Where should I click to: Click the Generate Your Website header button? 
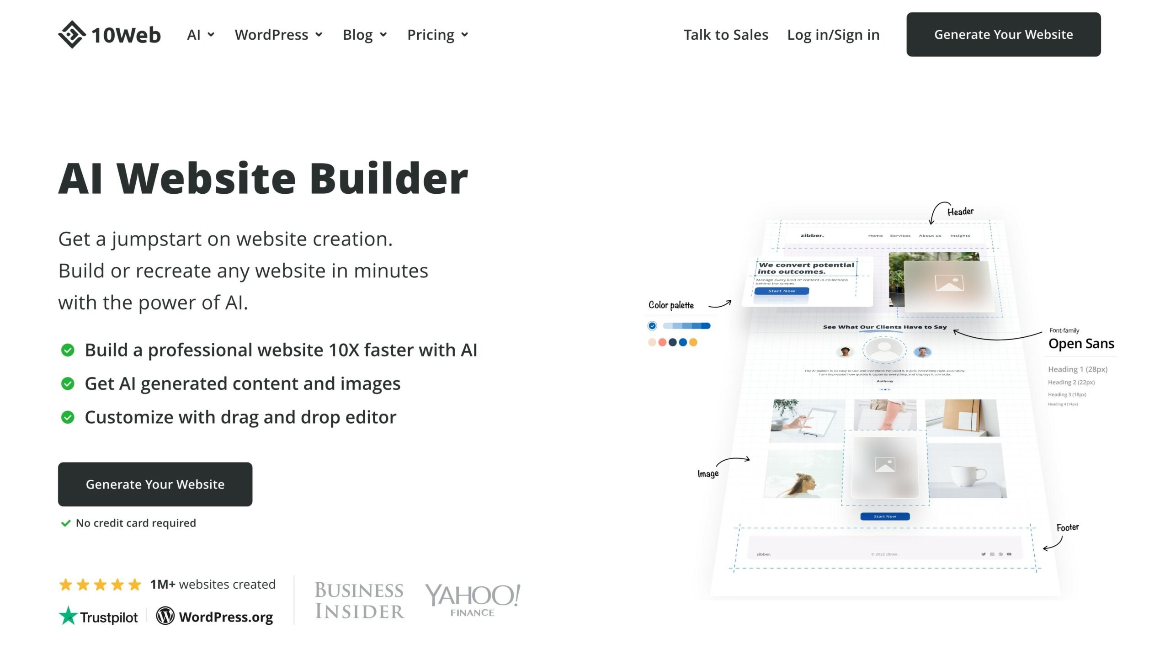[1004, 34]
